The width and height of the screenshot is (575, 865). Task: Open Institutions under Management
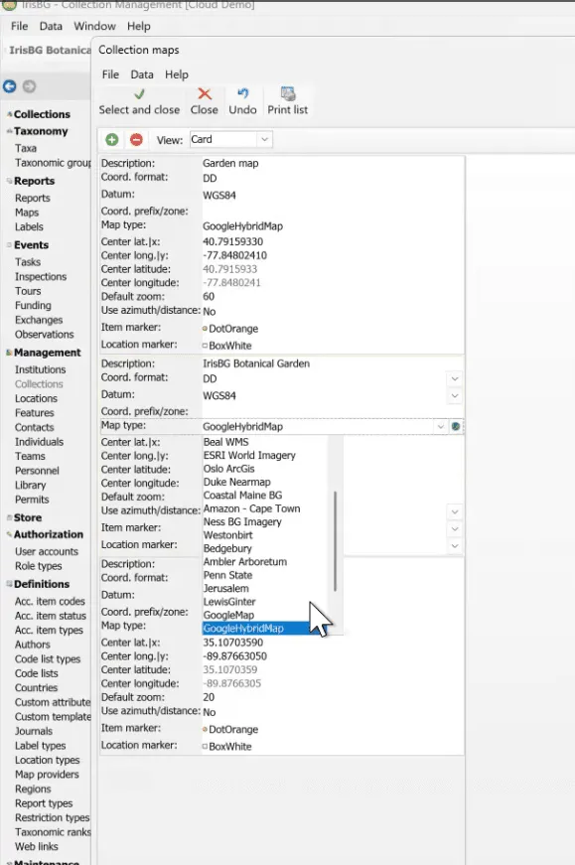pos(41,369)
